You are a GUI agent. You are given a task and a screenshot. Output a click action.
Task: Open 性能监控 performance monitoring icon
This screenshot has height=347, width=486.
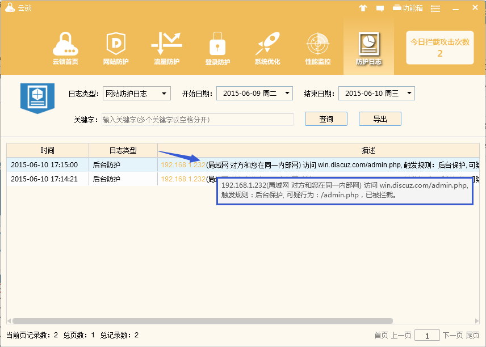pyautogui.click(x=317, y=45)
